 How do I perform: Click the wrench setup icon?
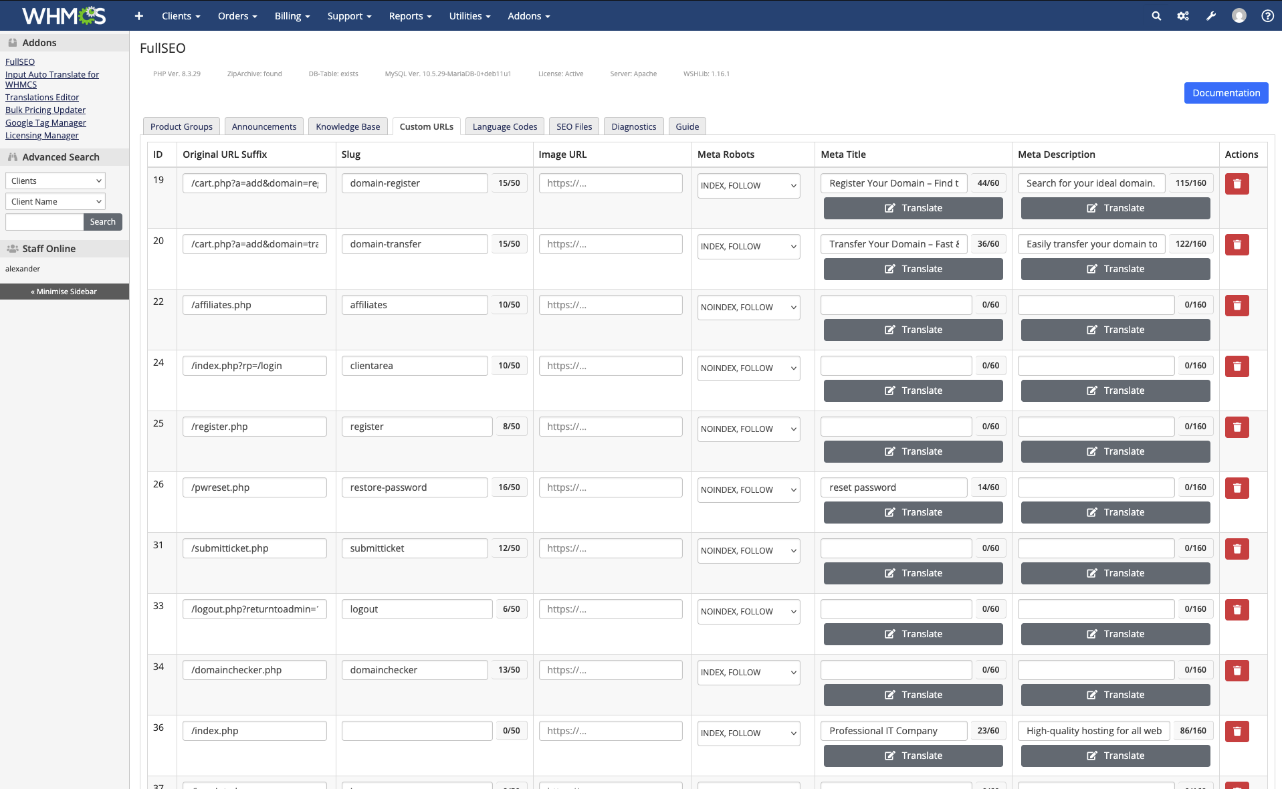pos(1211,16)
